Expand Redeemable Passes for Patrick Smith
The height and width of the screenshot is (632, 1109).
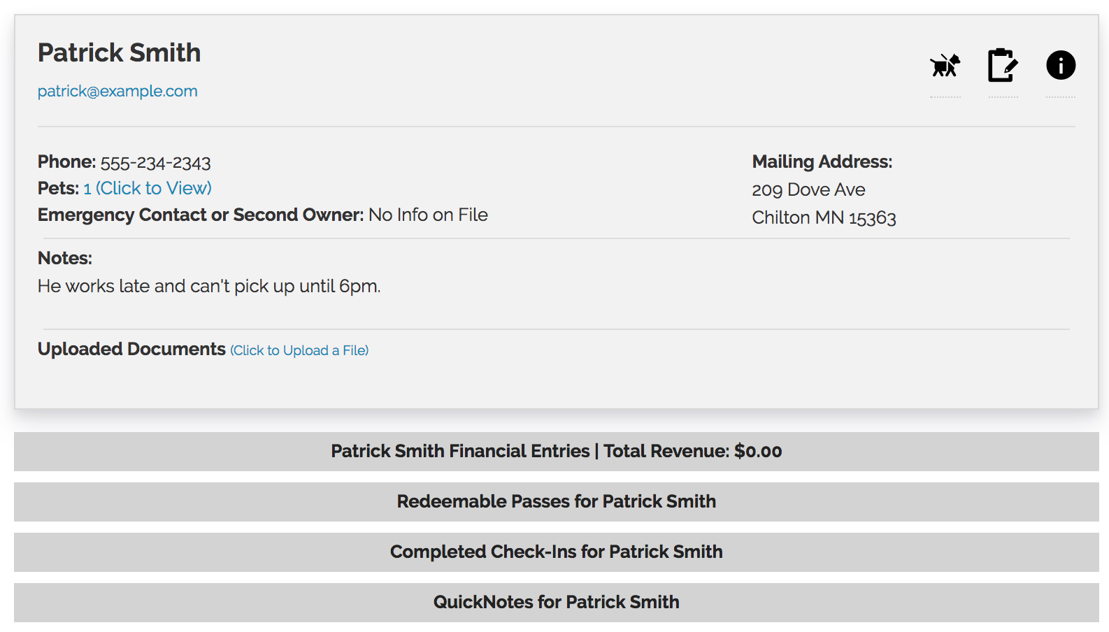pos(557,502)
